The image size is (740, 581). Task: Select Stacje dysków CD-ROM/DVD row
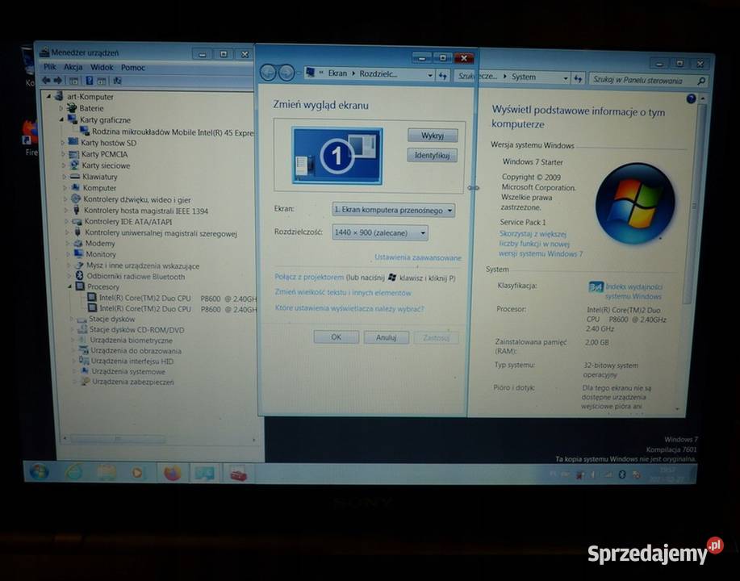[131, 330]
